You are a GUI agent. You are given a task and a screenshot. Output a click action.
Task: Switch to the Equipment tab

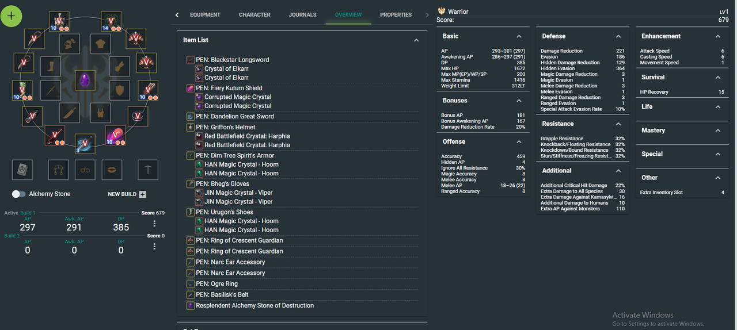(x=205, y=14)
